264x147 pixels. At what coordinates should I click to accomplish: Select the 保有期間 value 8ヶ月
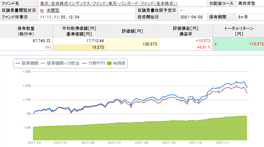pos(243,17)
